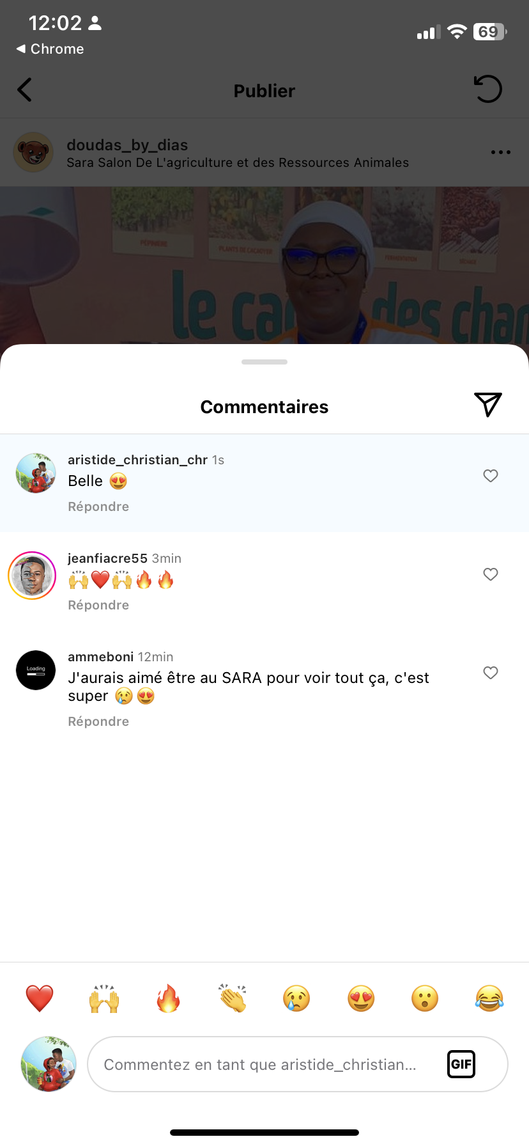Screen dimensions: 529x1146
Task: Insert the clapping hands quick emoji
Action: coord(233,998)
